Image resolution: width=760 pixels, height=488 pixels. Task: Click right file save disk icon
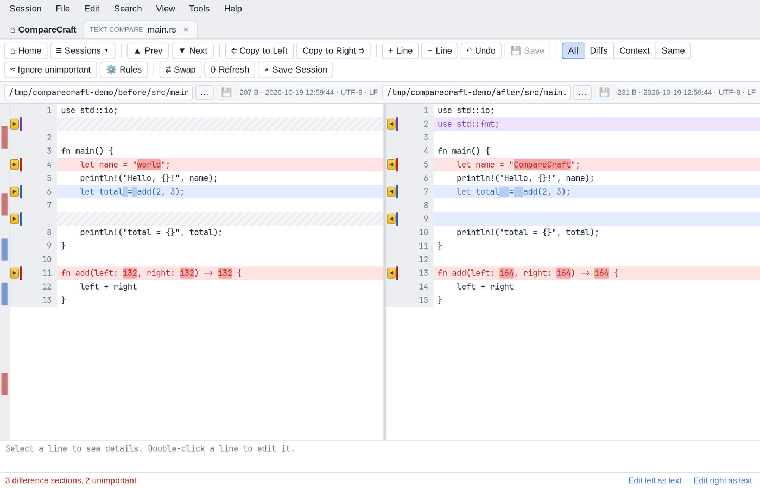tap(604, 92)
